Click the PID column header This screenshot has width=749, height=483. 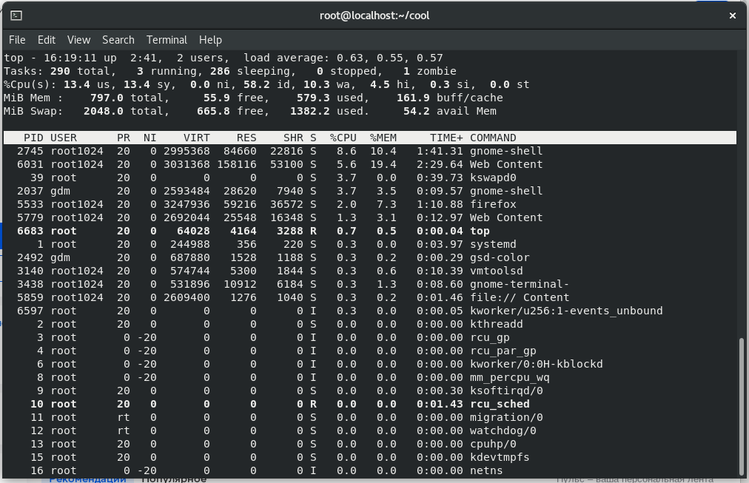pyautogui.click(x=33, y=138)
